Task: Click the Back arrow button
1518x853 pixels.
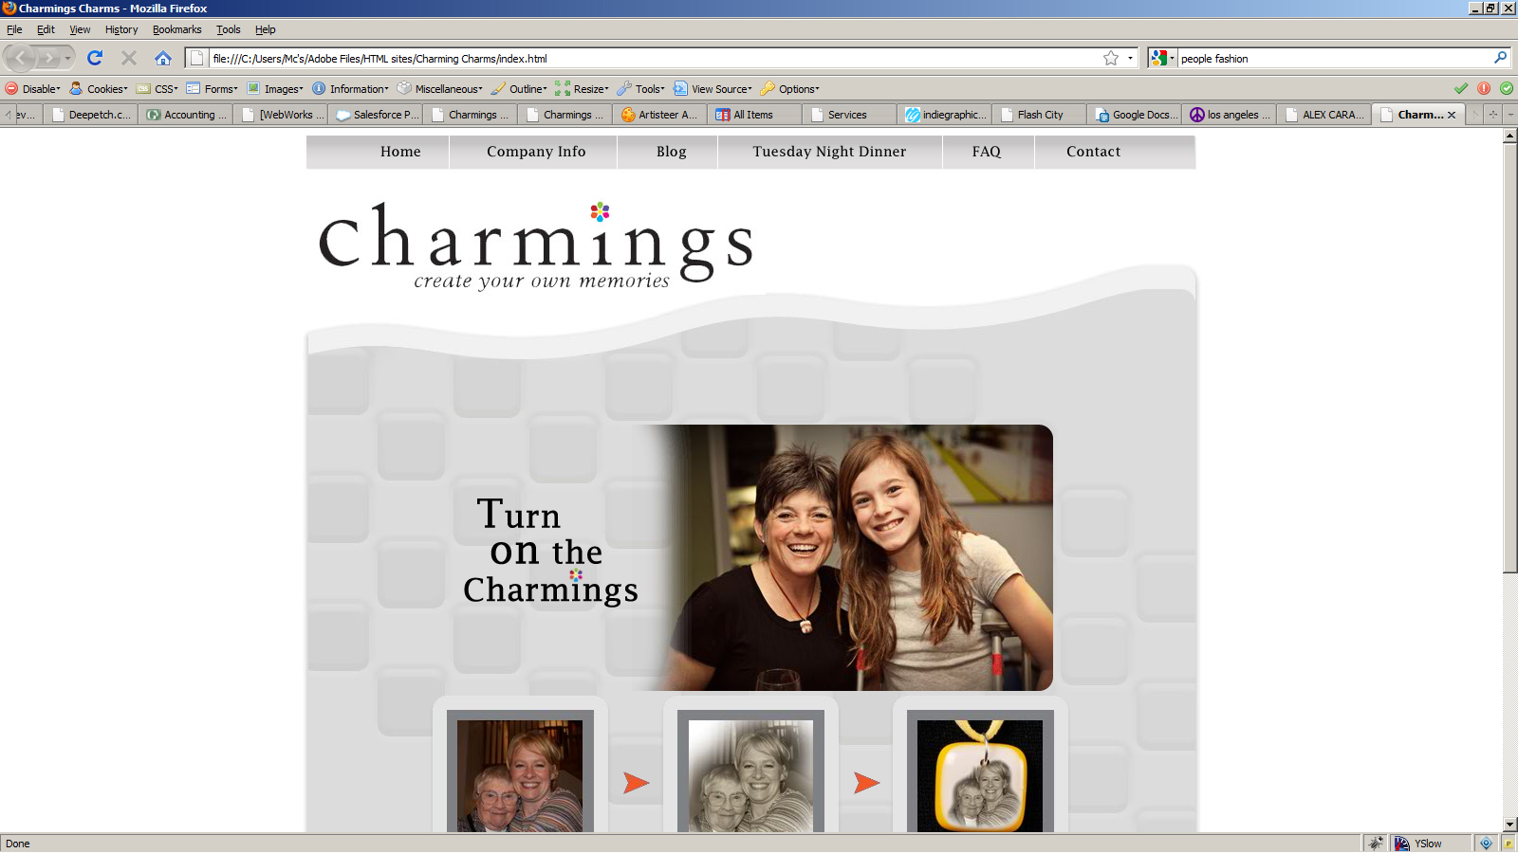Action: coord(21,58)
